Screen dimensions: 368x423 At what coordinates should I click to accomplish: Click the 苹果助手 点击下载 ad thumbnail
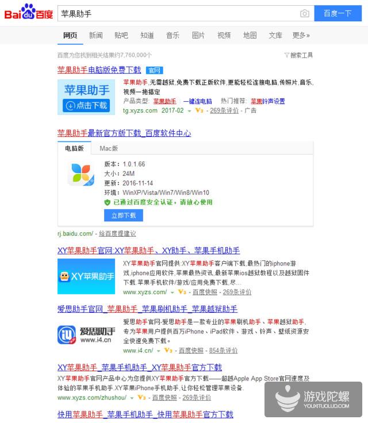(x=86, y=97)
